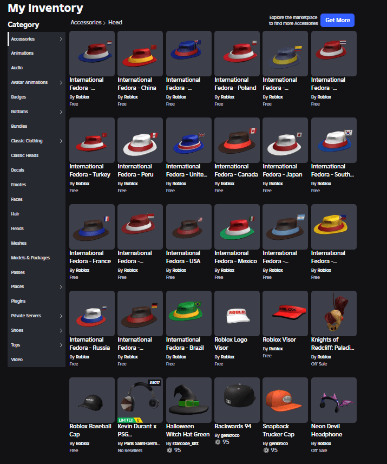Screen dimensions: 387x464
Task: Open the Neon Devil Headphone thumbnail
Action: pos(333,400)
